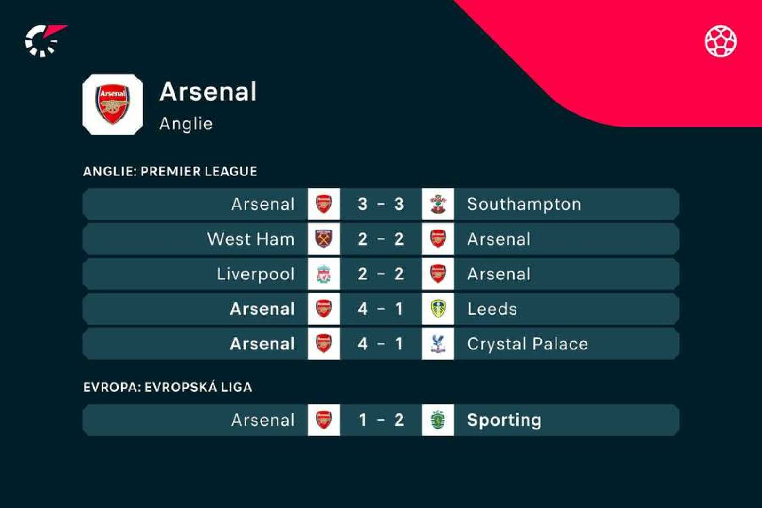Open the Anglie: Premier League heading
The width and height of the screenshot is (762, 508).
tap(170, 171)
